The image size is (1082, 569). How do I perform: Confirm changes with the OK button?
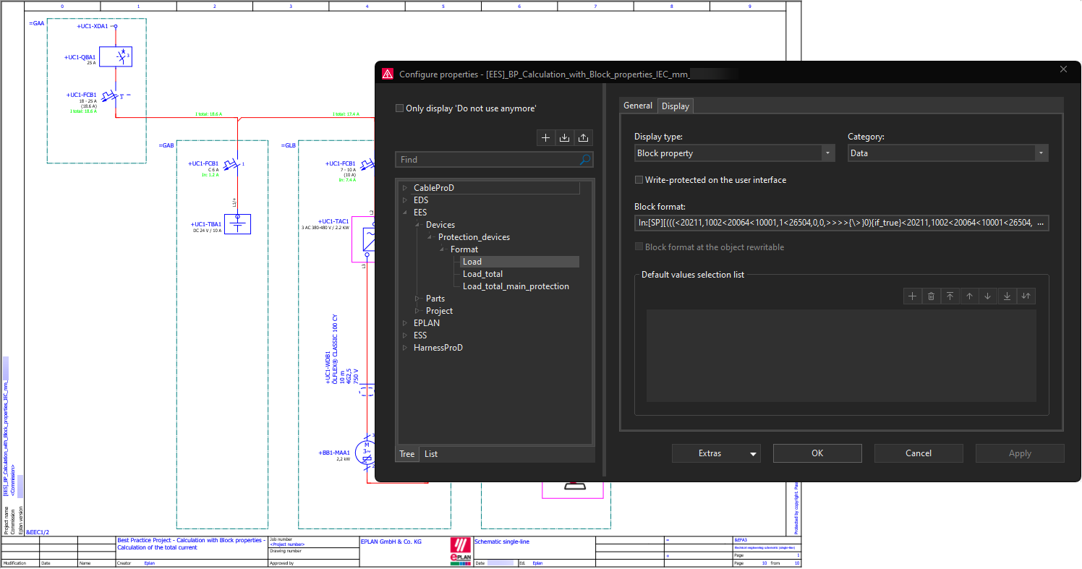tap(817, 453)
